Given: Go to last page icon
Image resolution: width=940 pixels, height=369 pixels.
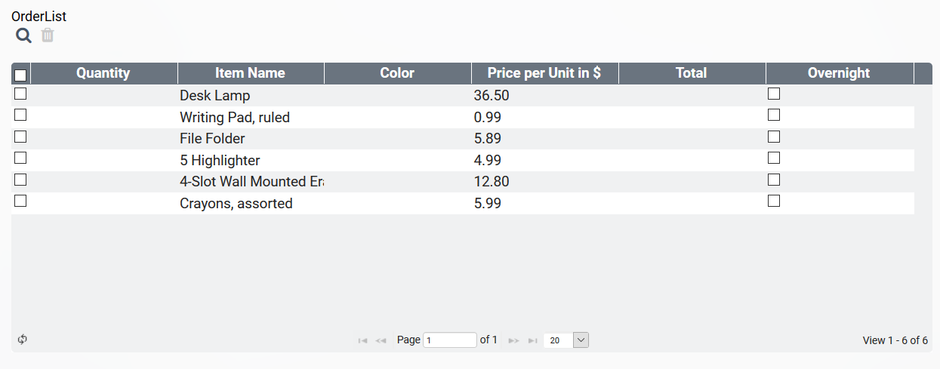Looking at the screenshot, I should pyautogui.click(x=533, y=340).
